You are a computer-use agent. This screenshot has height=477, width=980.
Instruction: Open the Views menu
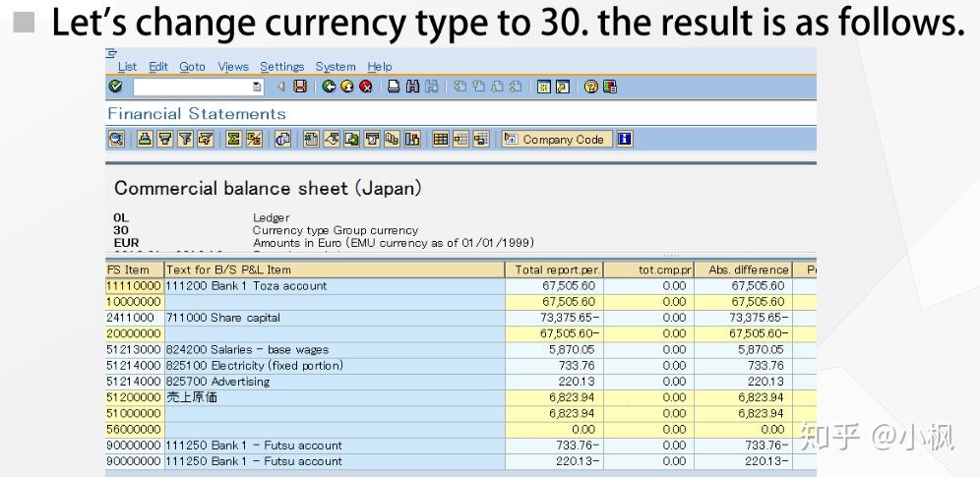coord(233,66)
